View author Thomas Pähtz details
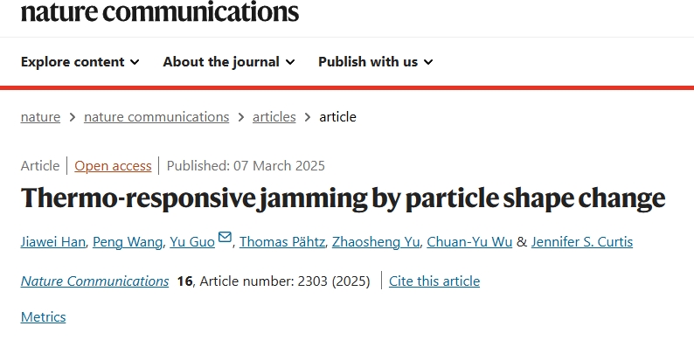 point(282,242)
